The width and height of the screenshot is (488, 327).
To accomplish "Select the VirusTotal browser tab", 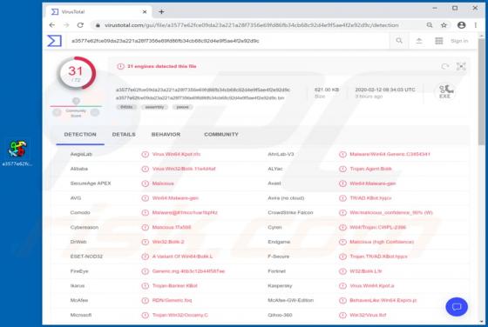I will (99, 12).
